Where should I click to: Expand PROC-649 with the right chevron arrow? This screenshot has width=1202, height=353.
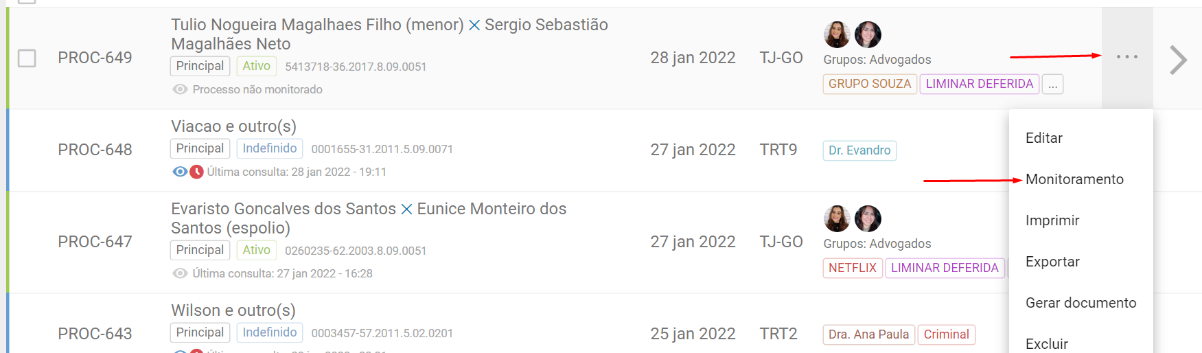tap(1178, 60)
